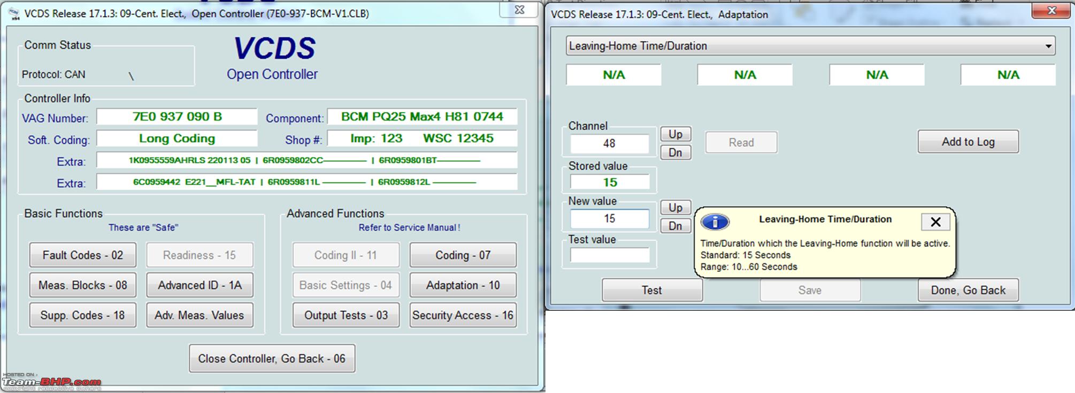Click the second Extra field starting 6C0959442
Screen dimensions: 1075x393
(307, 182)
